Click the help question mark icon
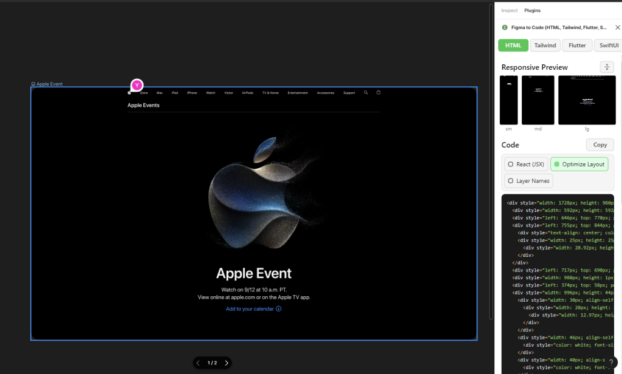This screenshot has height=374, width=622. click(x=612, y=362)
